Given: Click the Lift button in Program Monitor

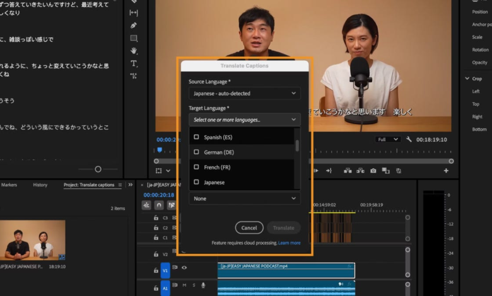Looking at the screenshot, I should point(348,171).
